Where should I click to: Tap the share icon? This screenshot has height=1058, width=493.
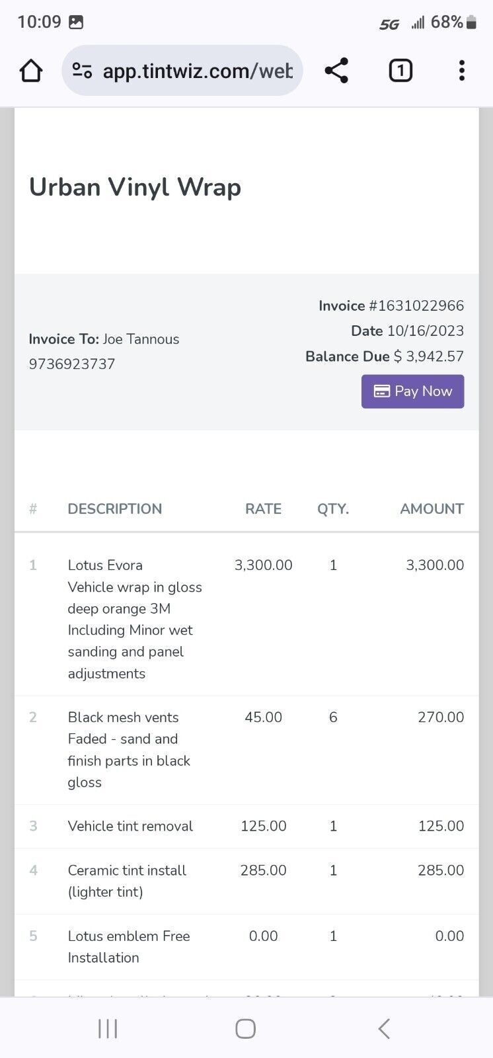pos(336,71)
